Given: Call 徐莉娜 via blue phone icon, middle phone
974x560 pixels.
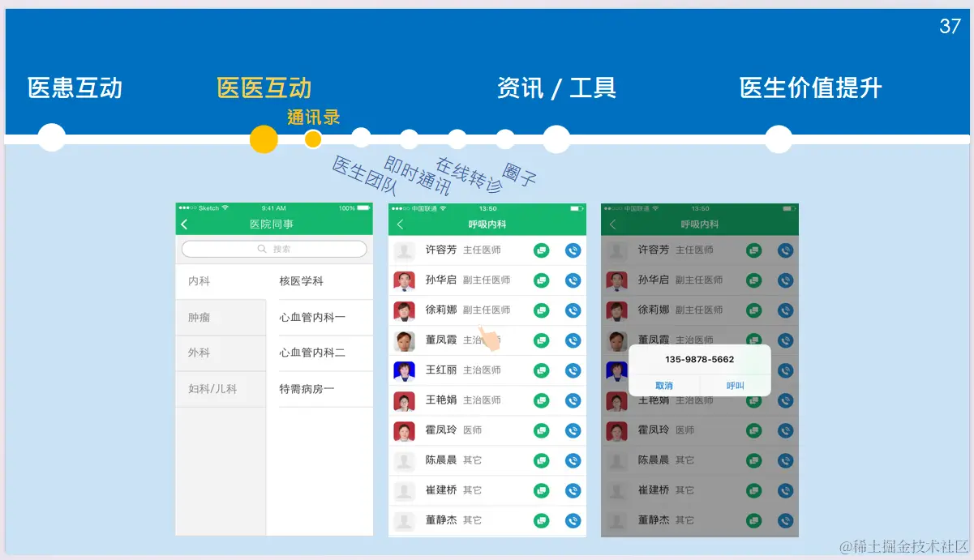Looking at the screenshot, I should click(x=573, y=310).
